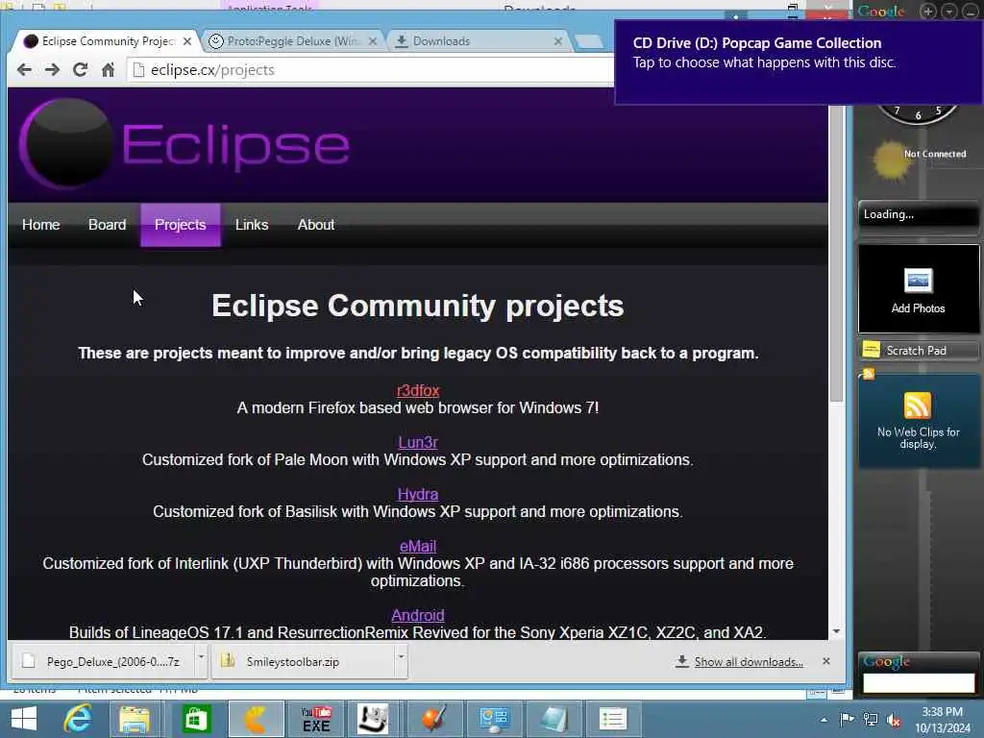
Task: Click the muted volume tray icon
Action: (x=894, y=719)
